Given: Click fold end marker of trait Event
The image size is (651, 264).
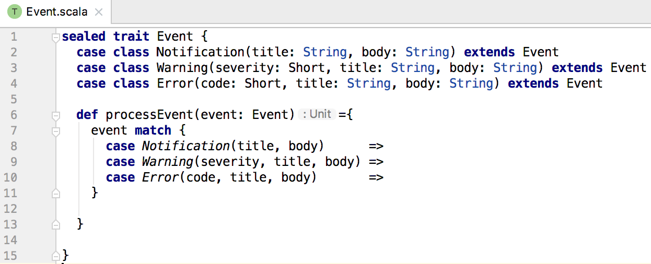Looking at the screenshot, I should (55, 256).
